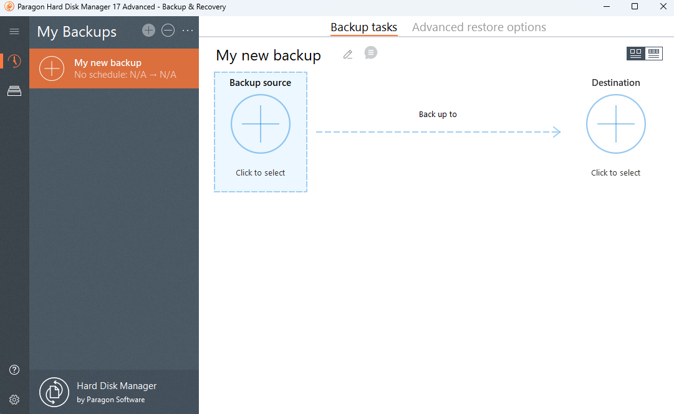Image resolution: width=674 pixels, height=414 pixels.
Task: Click 'by Paragon Software' text
Action: click(111, 400)
